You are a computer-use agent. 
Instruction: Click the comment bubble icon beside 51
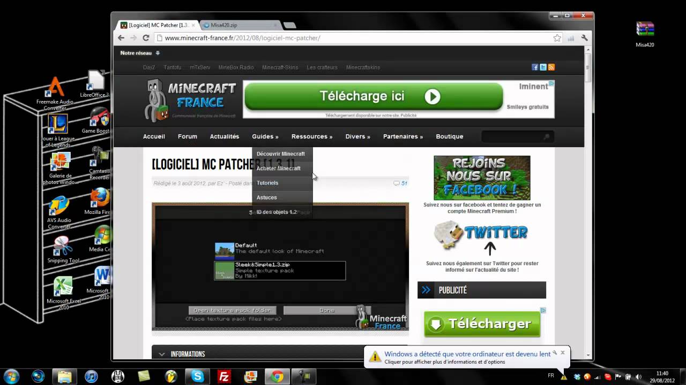(x=397, y=183)
